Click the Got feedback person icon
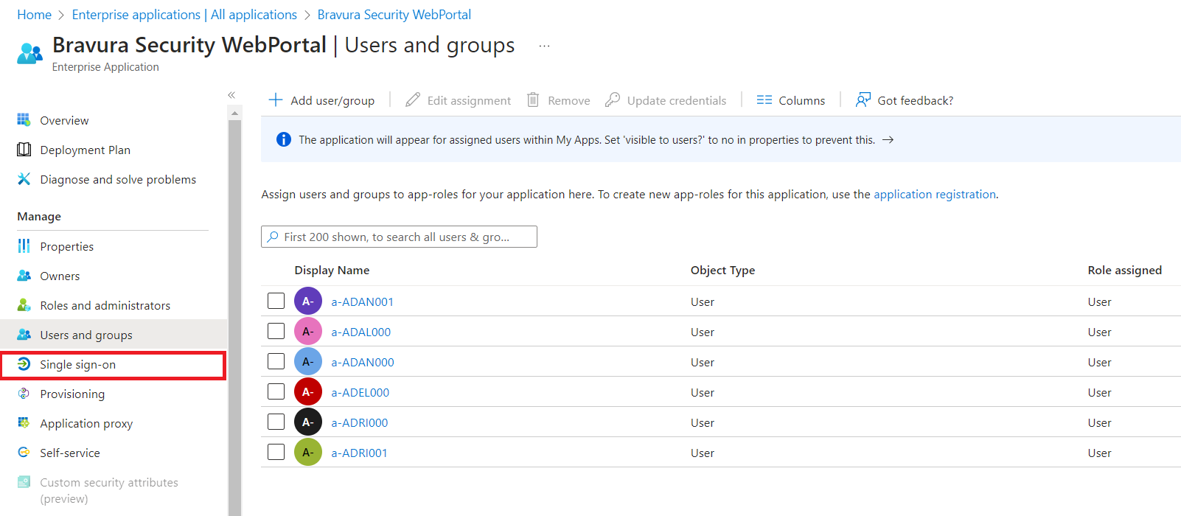This screenshot has height=516, width=1181. (863, 100)
